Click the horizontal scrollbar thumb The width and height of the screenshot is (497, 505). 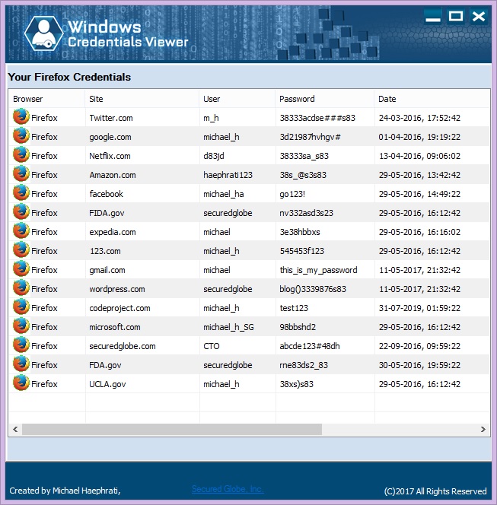point(172,429)
